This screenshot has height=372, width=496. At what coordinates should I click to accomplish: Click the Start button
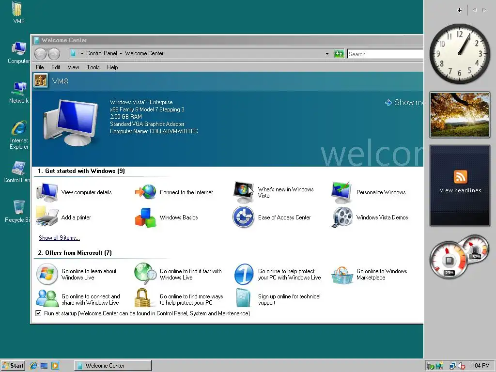click(13, 366)
